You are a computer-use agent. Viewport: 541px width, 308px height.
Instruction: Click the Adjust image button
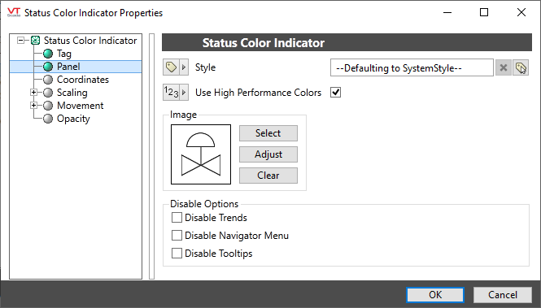(268, 154)
